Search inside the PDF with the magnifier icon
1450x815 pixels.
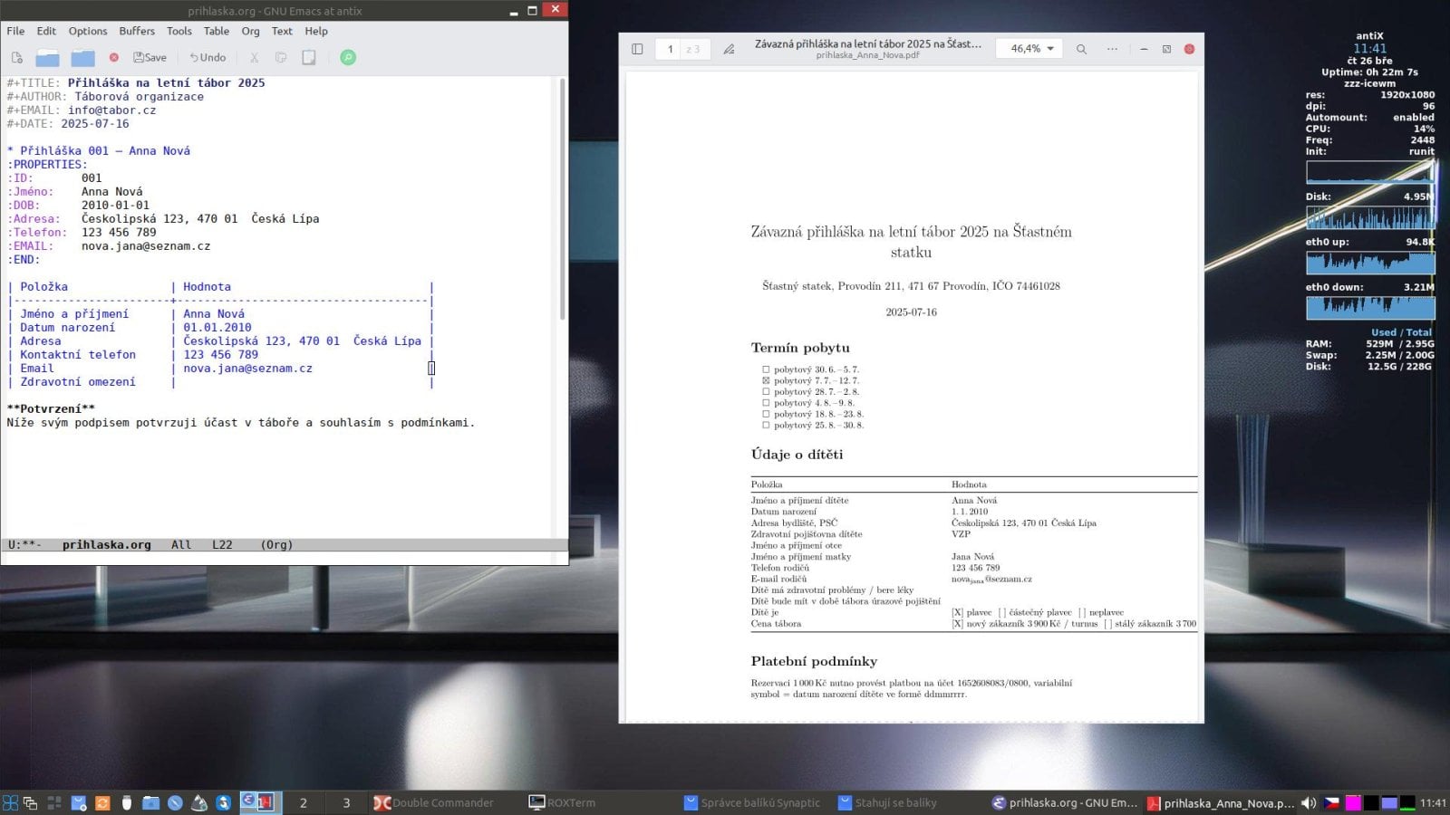(1080, 49)
